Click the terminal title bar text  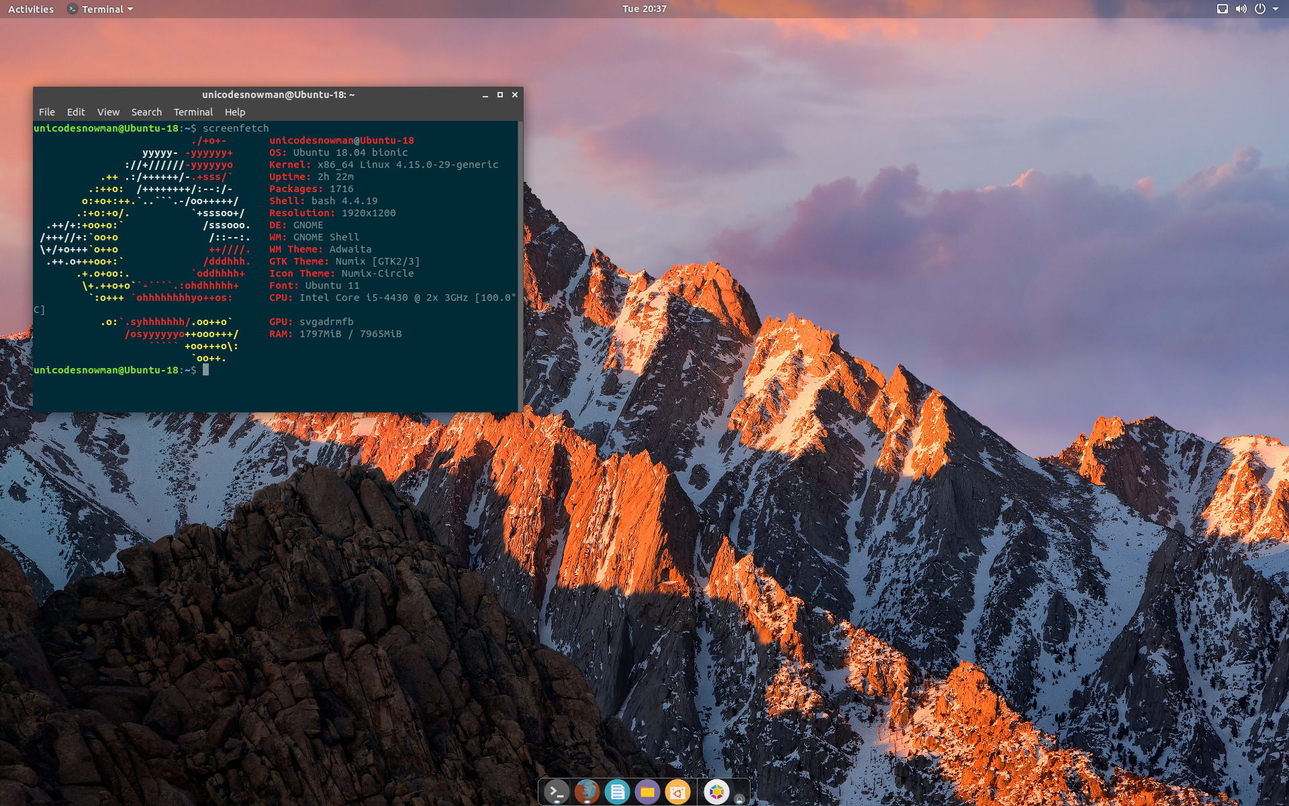pyautogui.click(x=279, y=95)
